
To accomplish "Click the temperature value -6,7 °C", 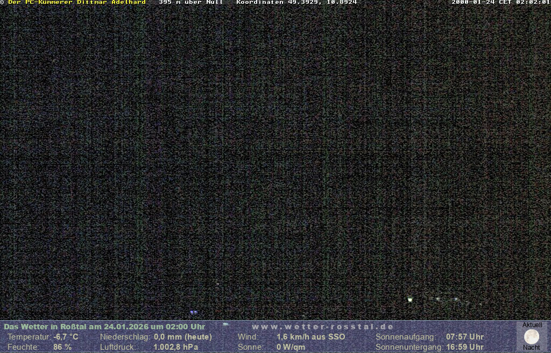I will click(x=66, y=337).
